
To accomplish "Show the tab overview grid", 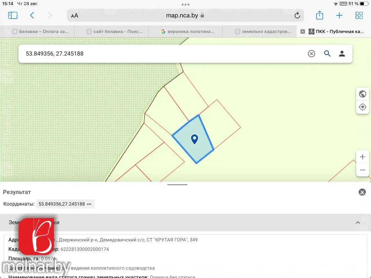I will 359,15.
